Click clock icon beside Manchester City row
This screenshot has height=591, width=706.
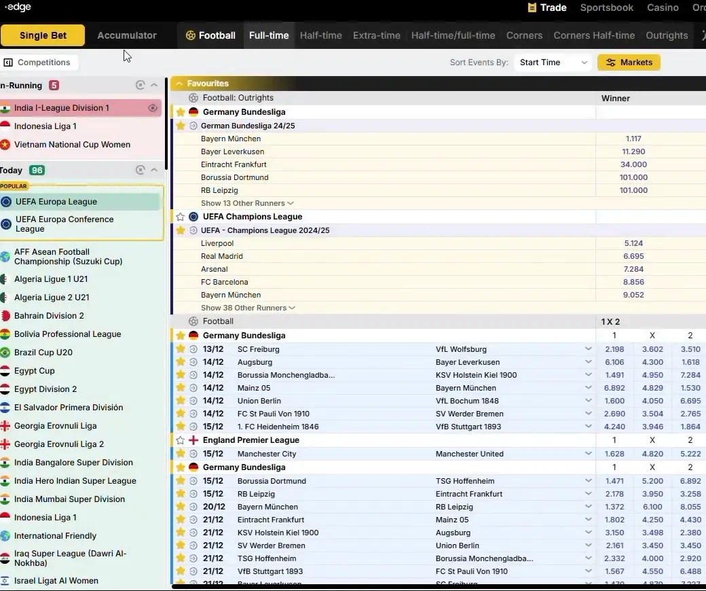pyautogui.click(x=193, y=454)
